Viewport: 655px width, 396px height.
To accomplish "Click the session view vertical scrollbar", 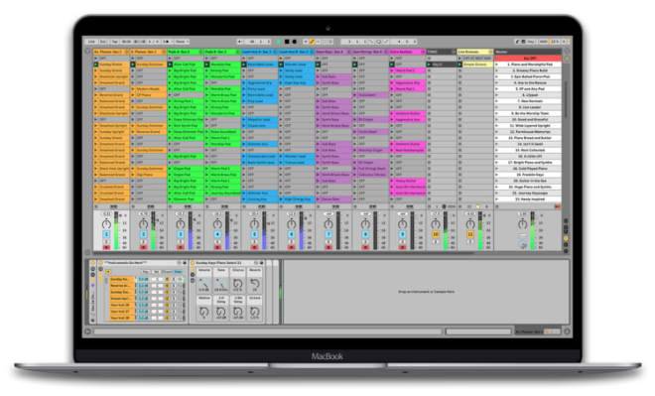I will 566,100.
